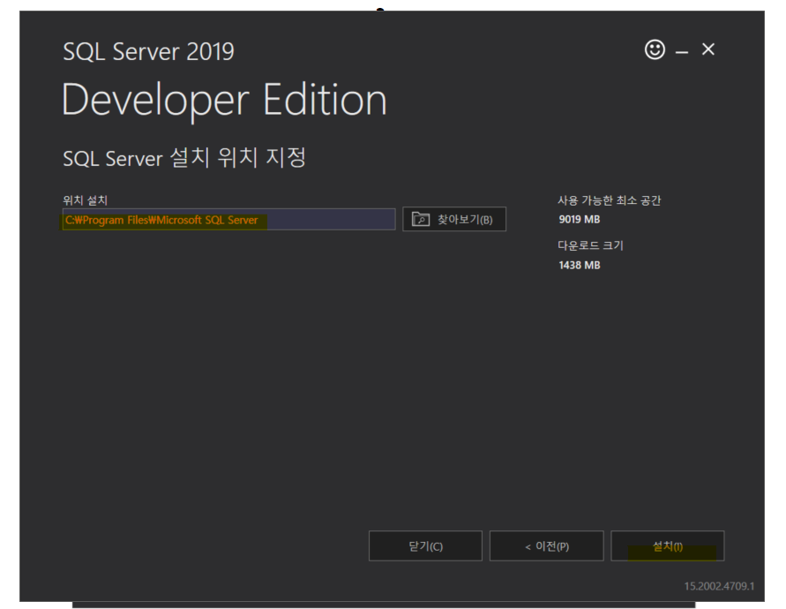Click the 1438 MB download size value
Image resolution: width=786 pixels, height=609 pixels.
579,266
